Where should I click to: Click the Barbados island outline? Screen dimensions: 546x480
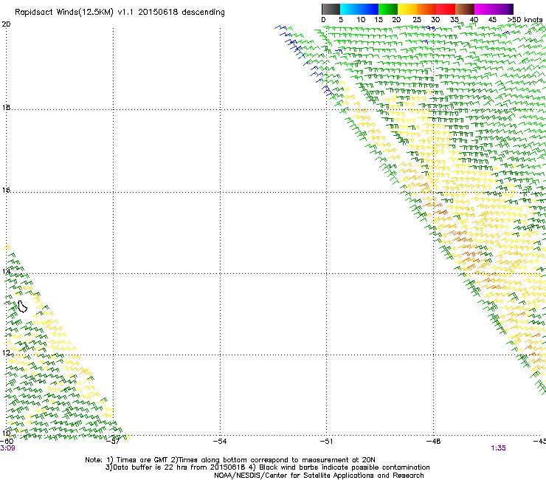tap(22, 306)
